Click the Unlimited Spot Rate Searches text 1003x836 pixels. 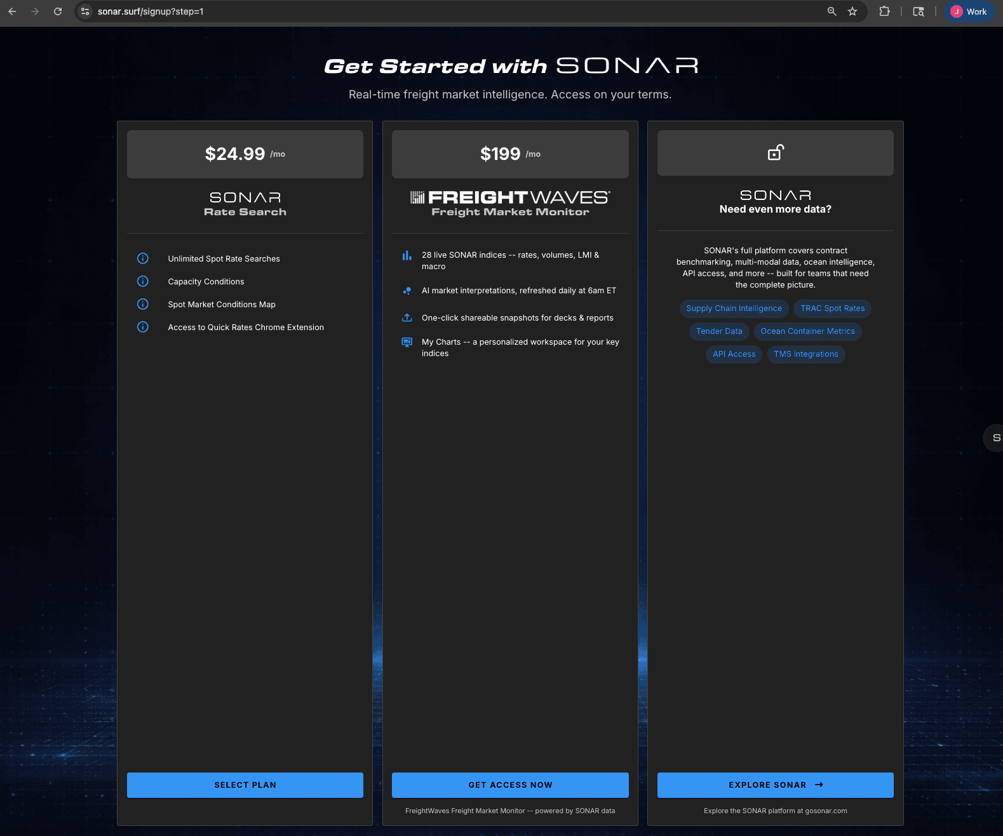click(x=224, y=259)
